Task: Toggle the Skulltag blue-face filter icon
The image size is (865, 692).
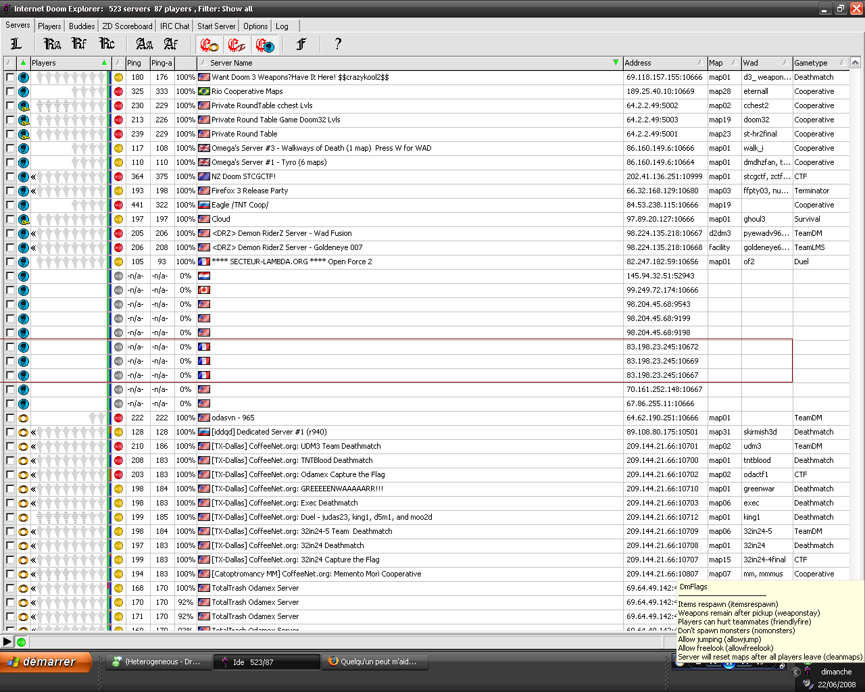Action: point(264,45)
